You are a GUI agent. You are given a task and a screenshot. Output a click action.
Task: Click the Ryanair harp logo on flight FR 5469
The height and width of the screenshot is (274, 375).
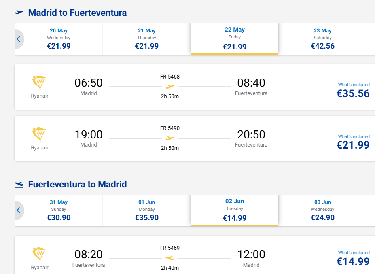click(39, 254)
